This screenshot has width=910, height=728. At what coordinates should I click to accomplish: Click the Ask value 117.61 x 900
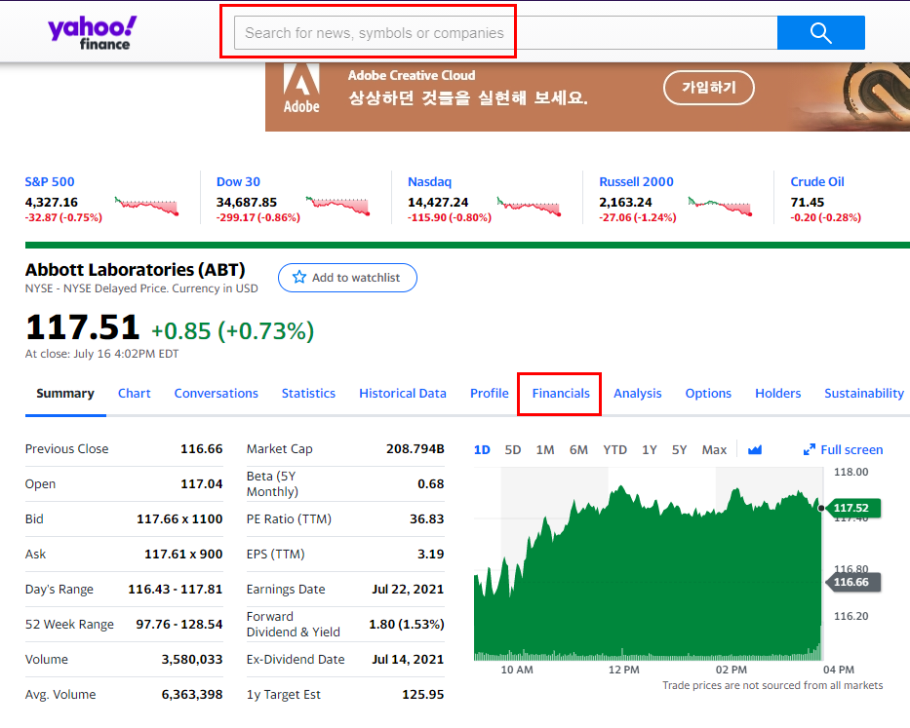[183, 554]
